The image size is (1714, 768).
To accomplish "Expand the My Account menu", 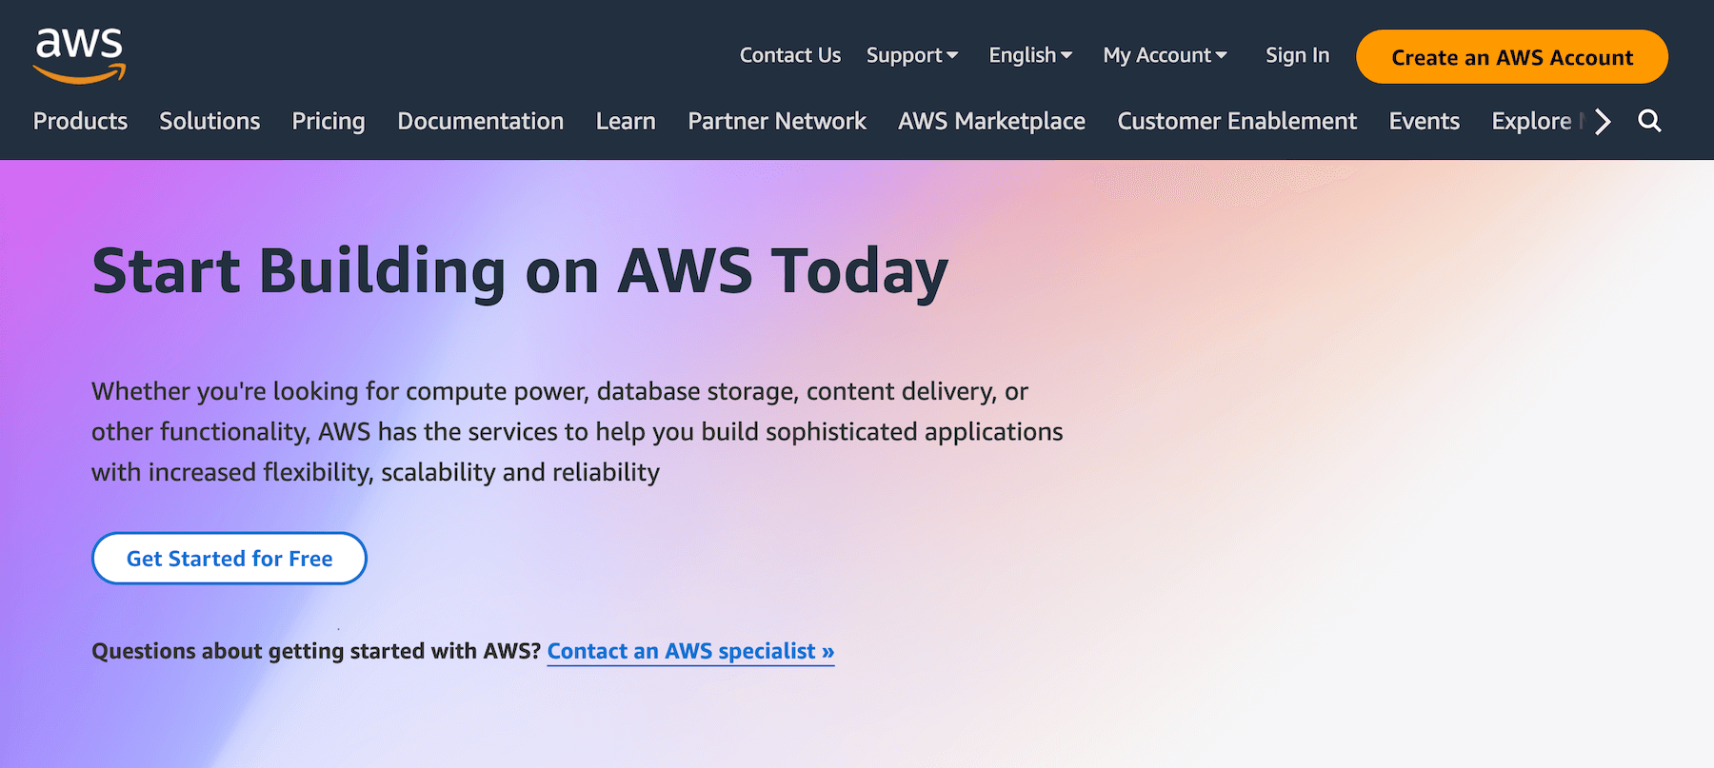I will click(x=1164, y=55).
